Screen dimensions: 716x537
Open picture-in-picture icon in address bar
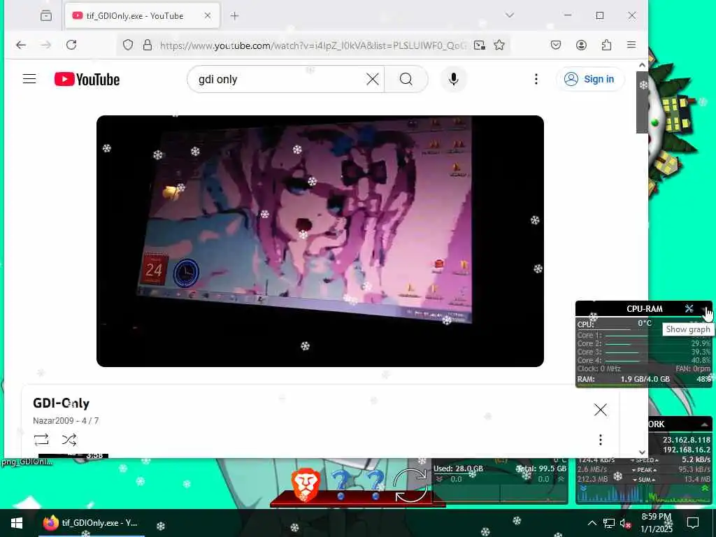[480, 45]
